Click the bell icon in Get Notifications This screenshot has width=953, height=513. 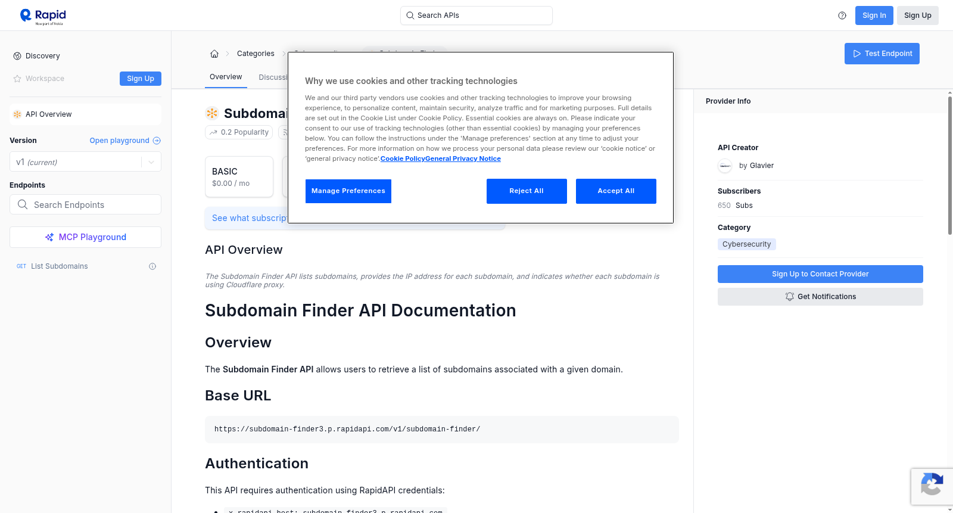(790, 297)
